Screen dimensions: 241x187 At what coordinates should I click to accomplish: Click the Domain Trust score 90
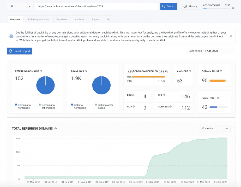pyautogui.click(x=205, y=81)
